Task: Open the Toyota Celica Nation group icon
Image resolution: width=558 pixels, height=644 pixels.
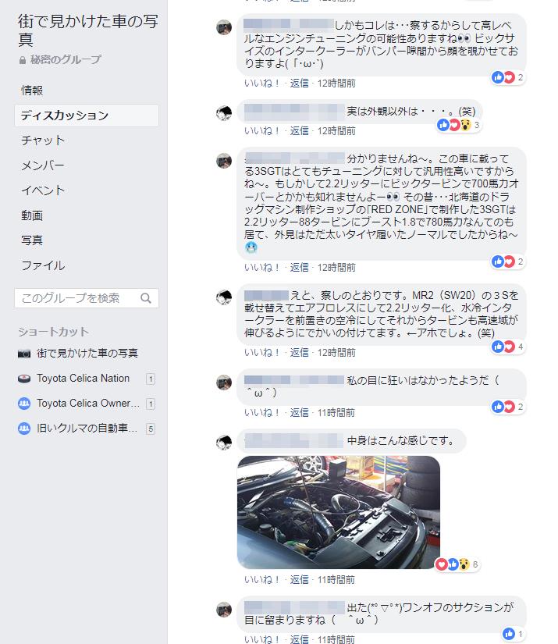Action: [24, 379]
